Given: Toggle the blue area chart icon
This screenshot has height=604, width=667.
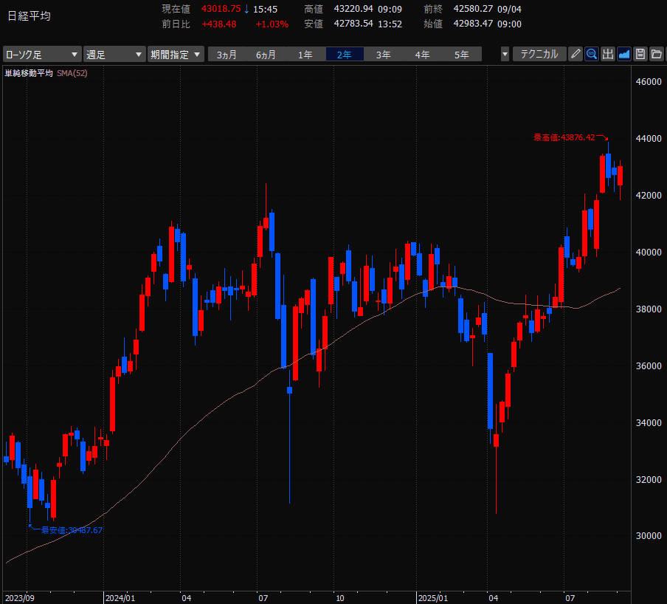Looking at the screenshot, I should click(624, 54).
